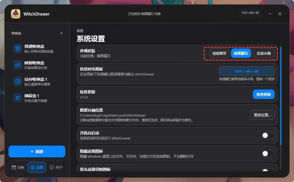Select 待办收纳盒 1 in the sidebar

click(x=37, y=81)
